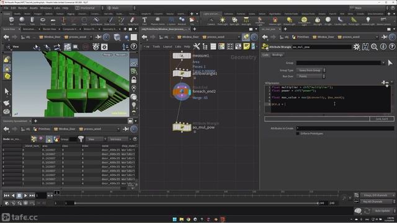
Task: Select the Font shelf tool
Action: pyautogui.click(x=145, y=20)
